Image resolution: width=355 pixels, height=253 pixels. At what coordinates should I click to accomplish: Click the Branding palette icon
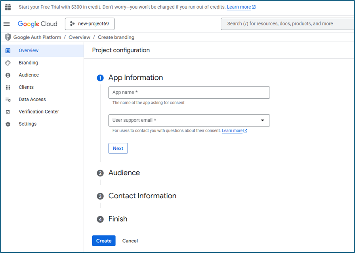[x=8, y=63]
